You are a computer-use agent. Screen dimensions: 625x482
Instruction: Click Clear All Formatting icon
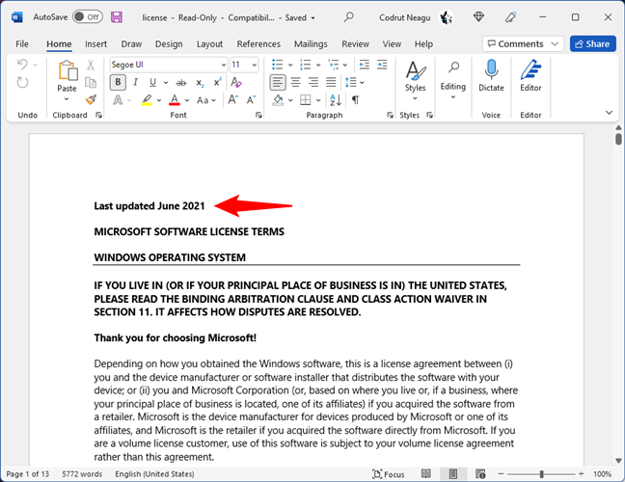point(236,82)
